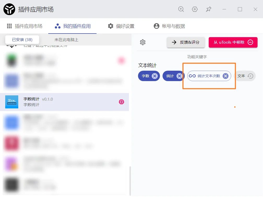
Task: Switch to the 插件应用市场 tab
Action: click(25, 26)
